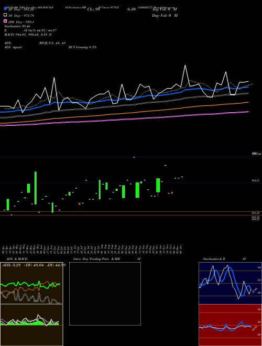The height and width of the screenshot is (346, 262).
Task: Click the 'Stochastics & R' panel title
Action: [214, 259]
